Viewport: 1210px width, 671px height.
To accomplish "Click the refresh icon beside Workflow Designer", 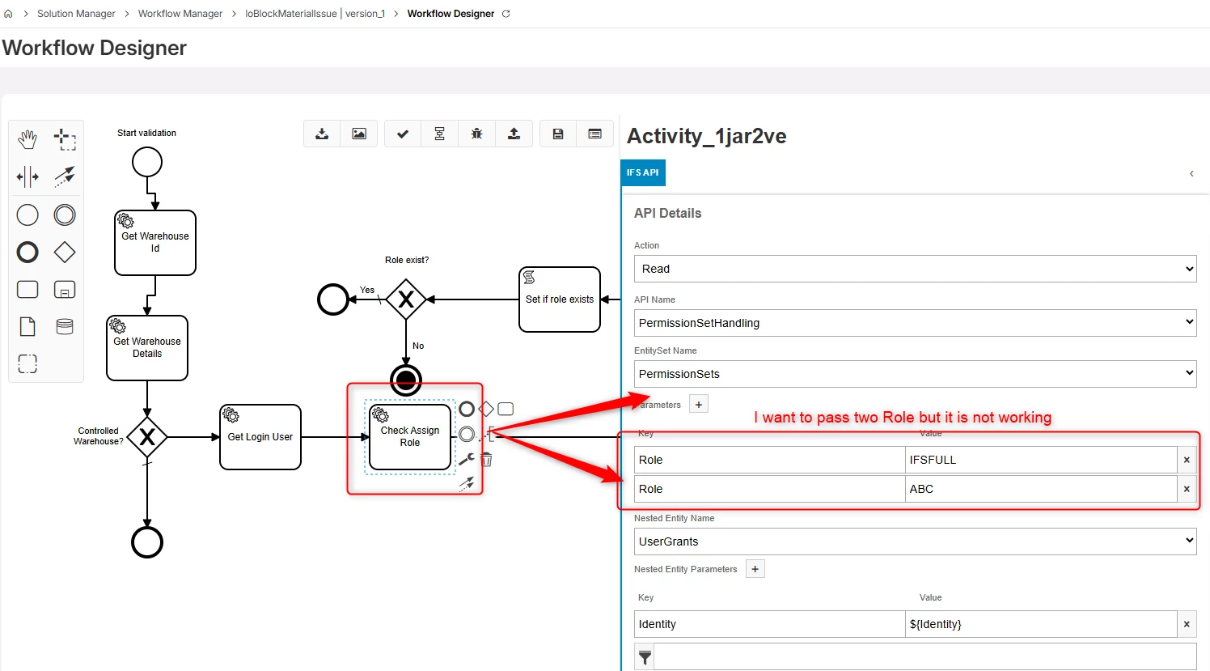I will click(506, 14).
